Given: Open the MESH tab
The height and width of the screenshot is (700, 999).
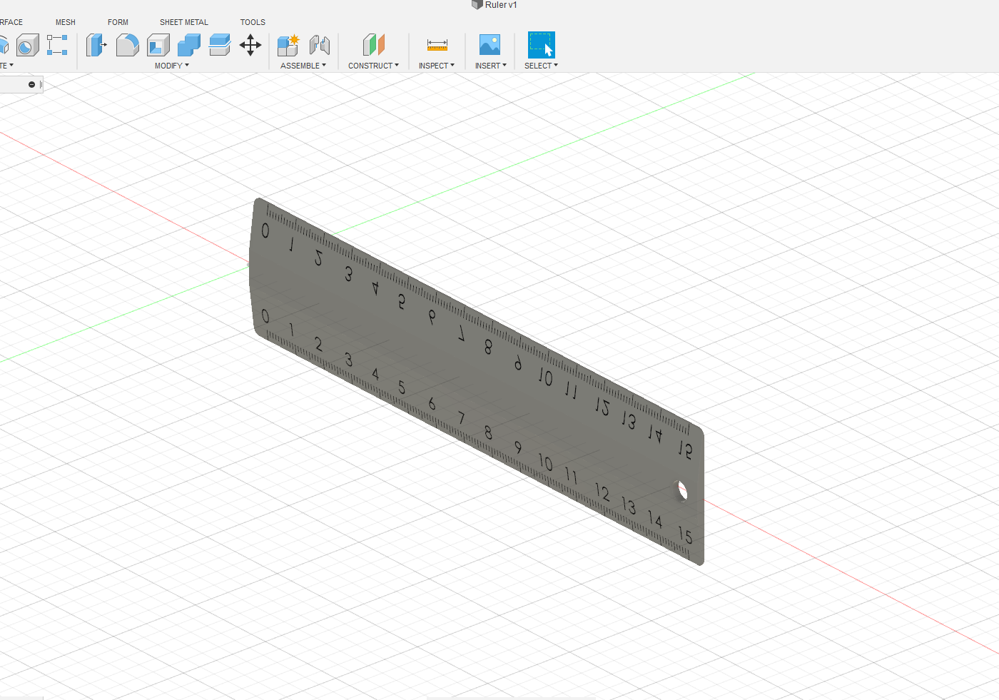Looking at the screenshot, I should click(x=65, y=22).
